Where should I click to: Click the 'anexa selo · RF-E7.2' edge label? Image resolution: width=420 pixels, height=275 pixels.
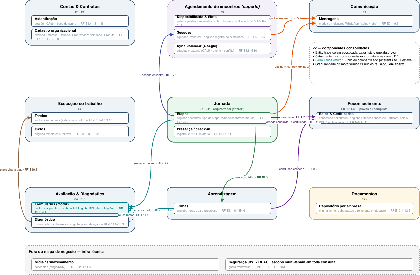[x=293, y=117]
